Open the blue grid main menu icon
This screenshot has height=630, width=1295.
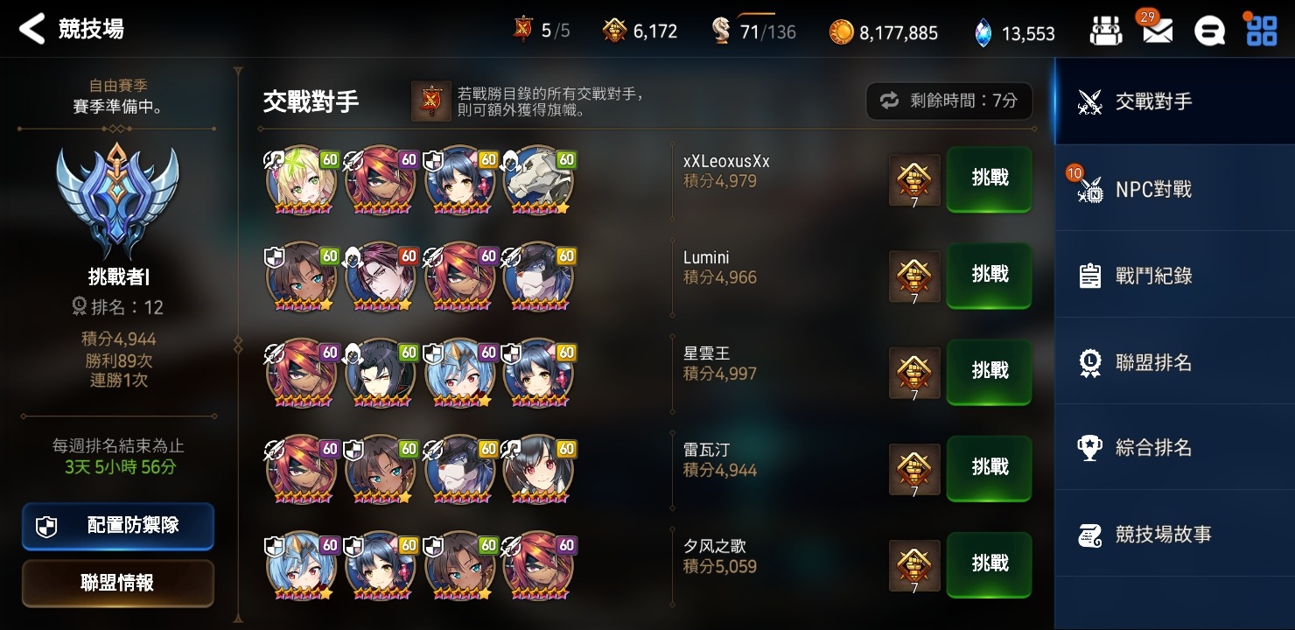[1262, 31]
